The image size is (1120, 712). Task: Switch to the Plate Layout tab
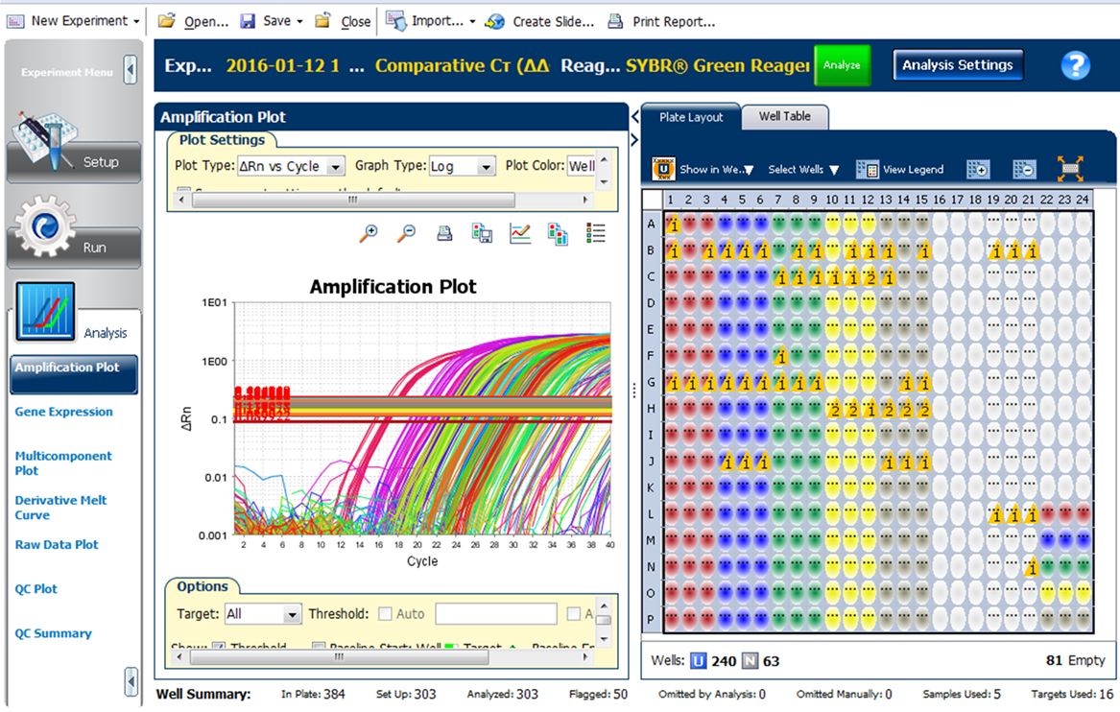[691, 117]
